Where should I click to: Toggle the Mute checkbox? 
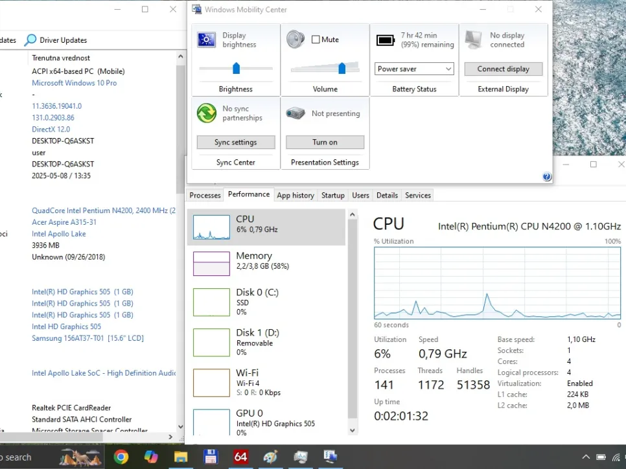pyautogui.click(x=316, y=40)
